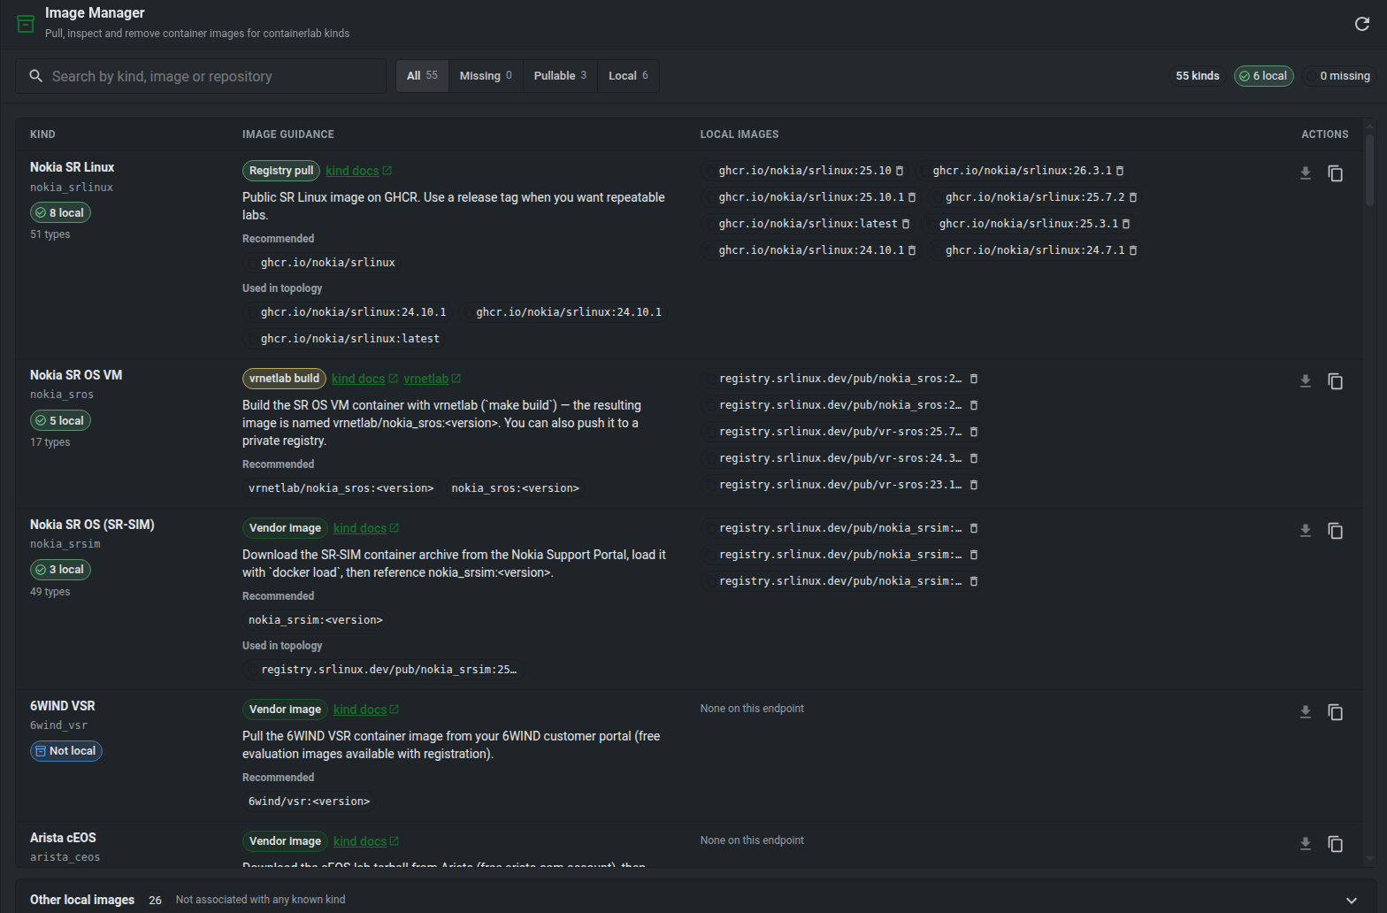Click the 55 kinds summary badge

[1197, 76]
